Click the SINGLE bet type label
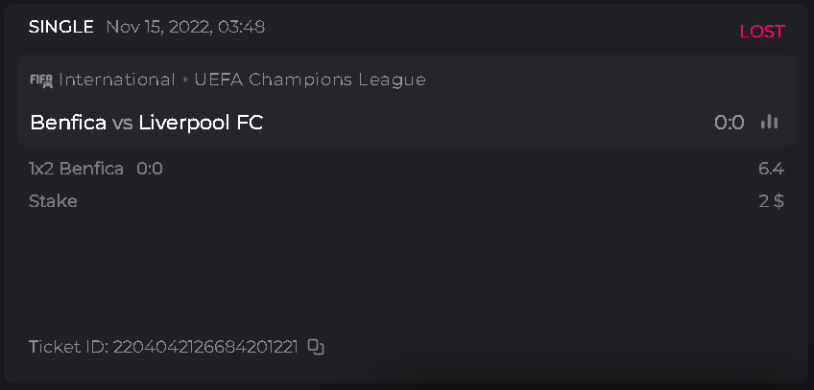This screenshot has width=814, height=390. pyautogui.click(x=60, y=27)
